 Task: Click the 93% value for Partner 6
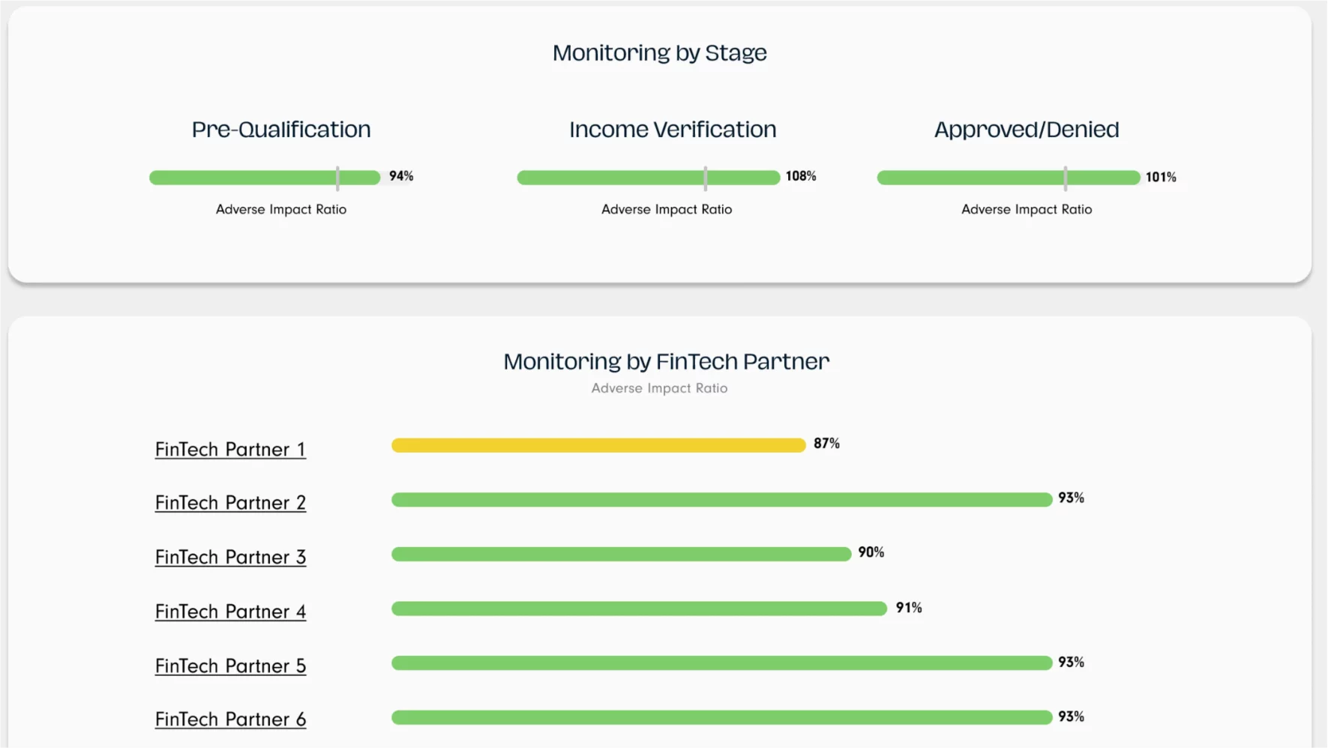tap(1072, 717)
